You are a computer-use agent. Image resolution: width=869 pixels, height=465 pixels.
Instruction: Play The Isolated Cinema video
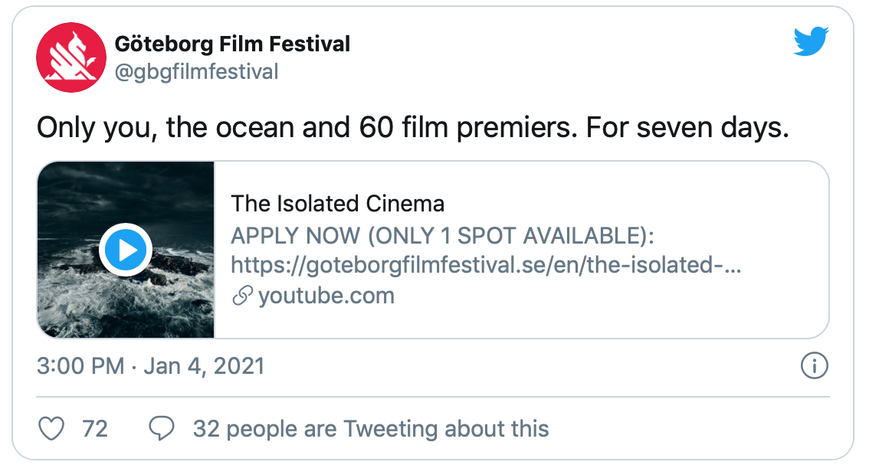pos(126,250)
